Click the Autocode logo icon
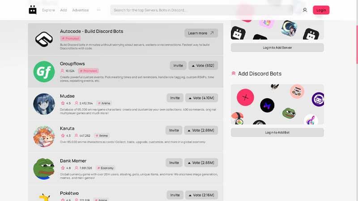This screenshot has height=201, width=358. pyautogui.click(x=44, y=39)
